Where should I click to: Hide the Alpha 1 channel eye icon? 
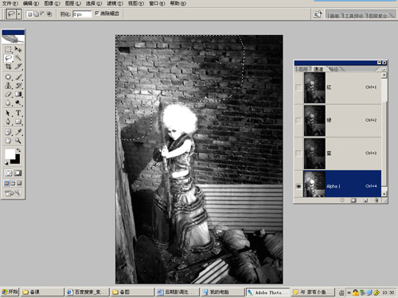298,186
